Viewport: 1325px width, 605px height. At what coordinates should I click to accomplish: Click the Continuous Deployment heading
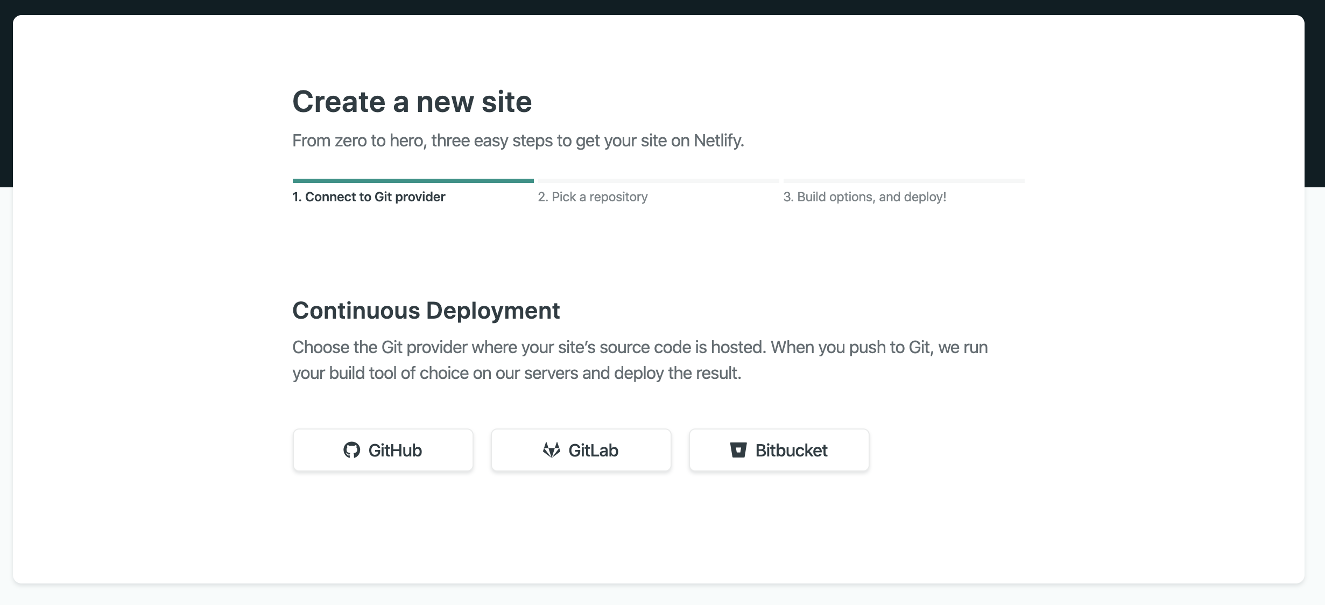pos(426,311)
